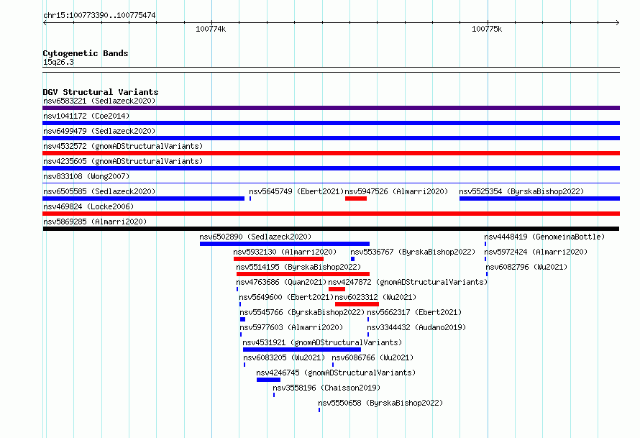Select the red bar under nsv5514195
This screenshot has width=640, height=438.
pos(303,274)
